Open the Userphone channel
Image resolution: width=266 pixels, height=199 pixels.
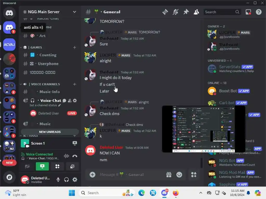[50, 64]
